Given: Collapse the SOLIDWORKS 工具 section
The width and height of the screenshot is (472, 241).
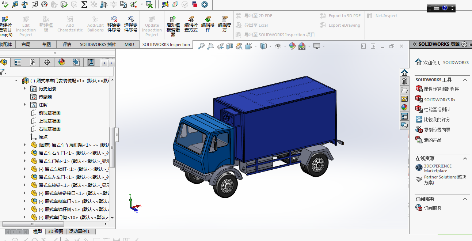Looking at the screenshot, I should pos(465,80).
